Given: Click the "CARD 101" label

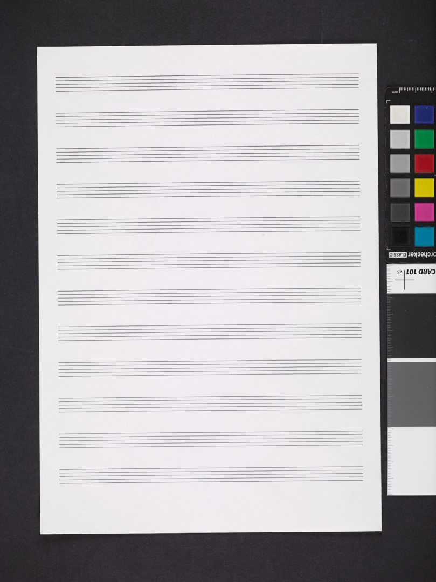Looking at the screenshot, I should point(421,272).
